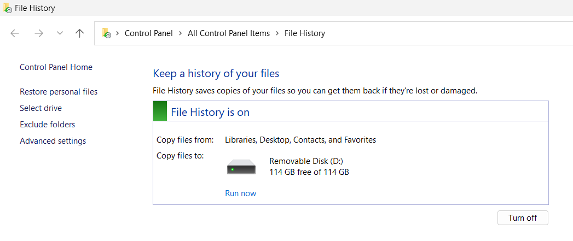Expand the chevron before Control Panel breadcrumb
Screen dimensions: 573x241
[118, 33]
